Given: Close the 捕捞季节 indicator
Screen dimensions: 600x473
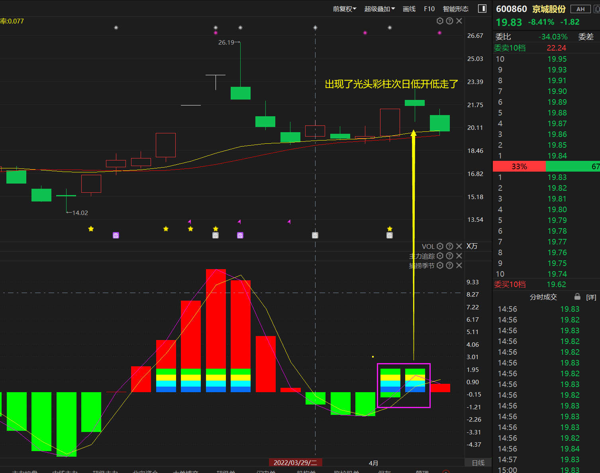Looking at the screenshot, I should click(x=459, y=265).
